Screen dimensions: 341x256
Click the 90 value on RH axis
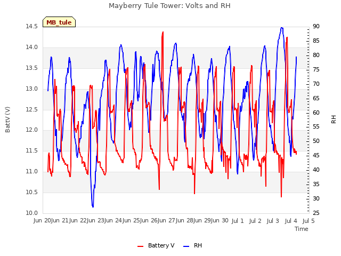pos(316,26)
